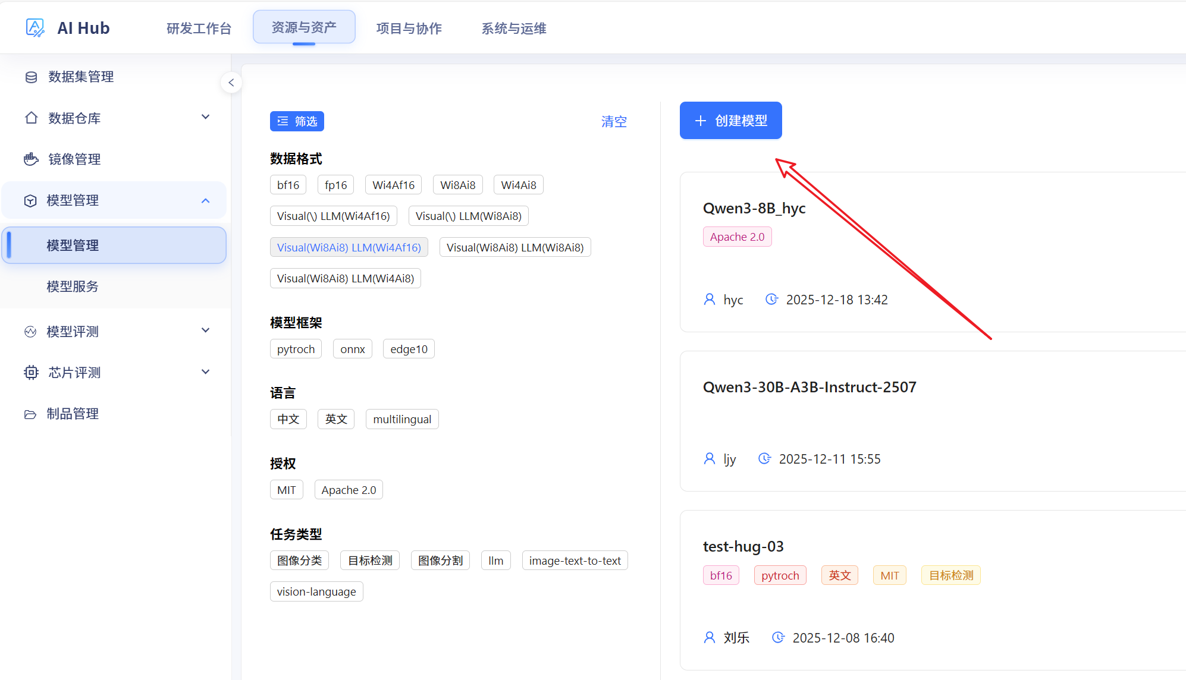The height and width of the screenshot is (680, 1186).
Task: Click Apache 2.0 tag on Qwen3-8B_hyc card
Action: 738,237
